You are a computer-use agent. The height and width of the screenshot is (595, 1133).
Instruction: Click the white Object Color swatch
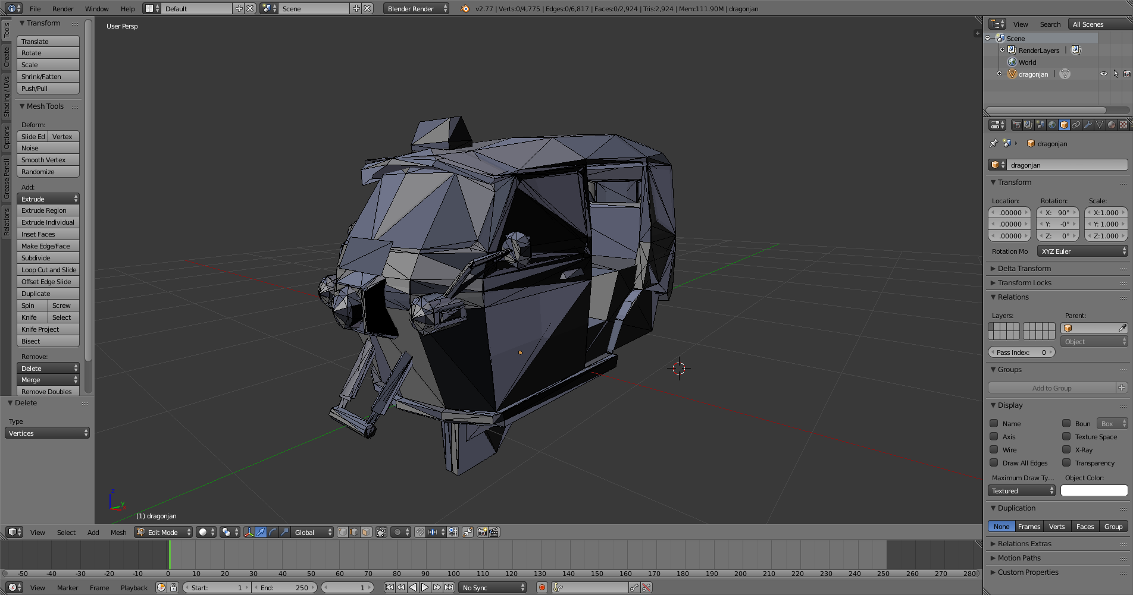tap(1094, 491)
